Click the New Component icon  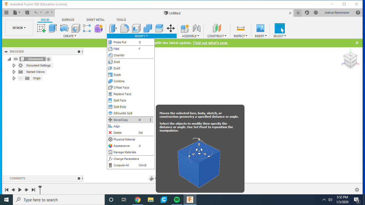tap(185, 28)
